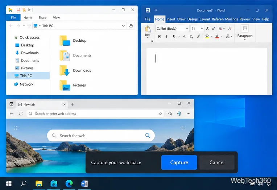Viewport: 277px width, 190px height.
Task: Open File Explorer from taskbar
Action: [x=39, y=183]
